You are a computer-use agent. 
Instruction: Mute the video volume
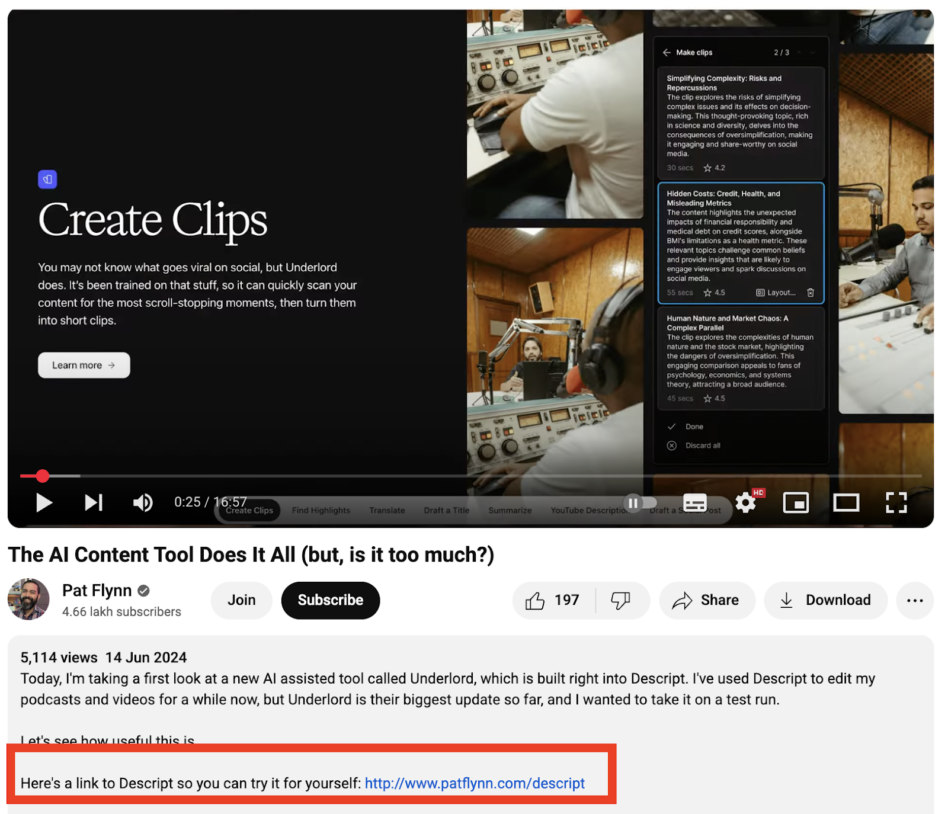pos(143,503)
